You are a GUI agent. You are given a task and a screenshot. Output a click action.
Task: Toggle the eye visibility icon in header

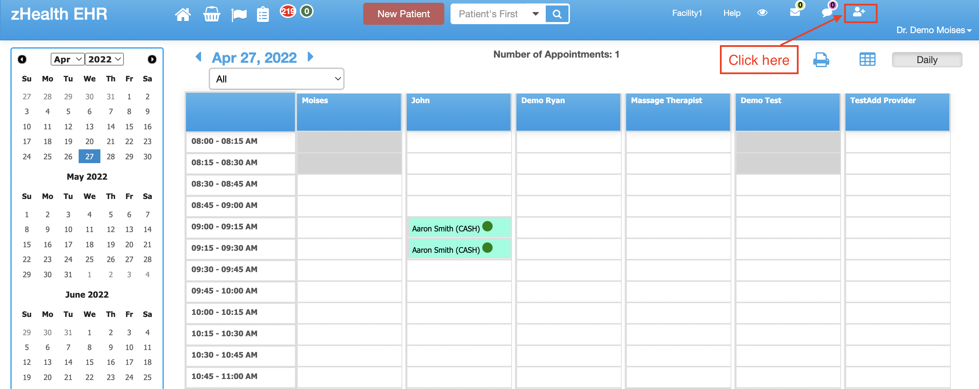(762, 12)
